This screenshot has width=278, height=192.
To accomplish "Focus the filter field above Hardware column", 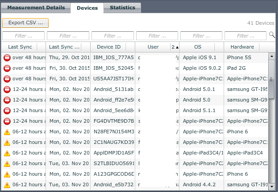I will tap(245, 36).
